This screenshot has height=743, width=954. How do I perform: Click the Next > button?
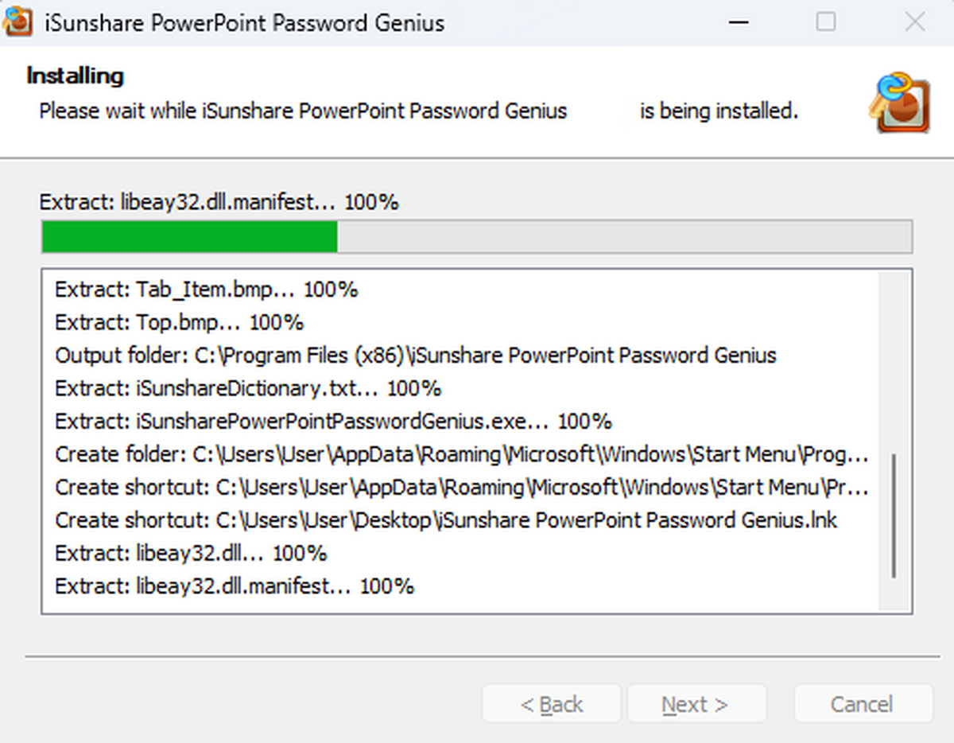point(696,704)
